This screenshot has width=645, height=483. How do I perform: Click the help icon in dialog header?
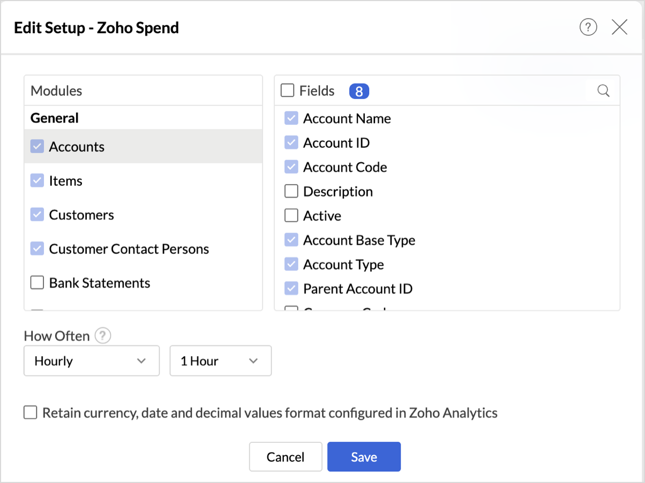tap(588, 27)
